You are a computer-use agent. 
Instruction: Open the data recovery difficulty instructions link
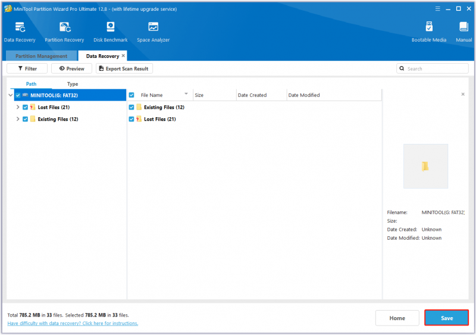tap(73, 323)
